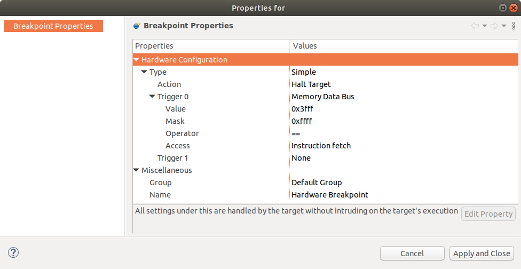
Task: Open the three-dot view menu
Action: [x=514, y=26]
